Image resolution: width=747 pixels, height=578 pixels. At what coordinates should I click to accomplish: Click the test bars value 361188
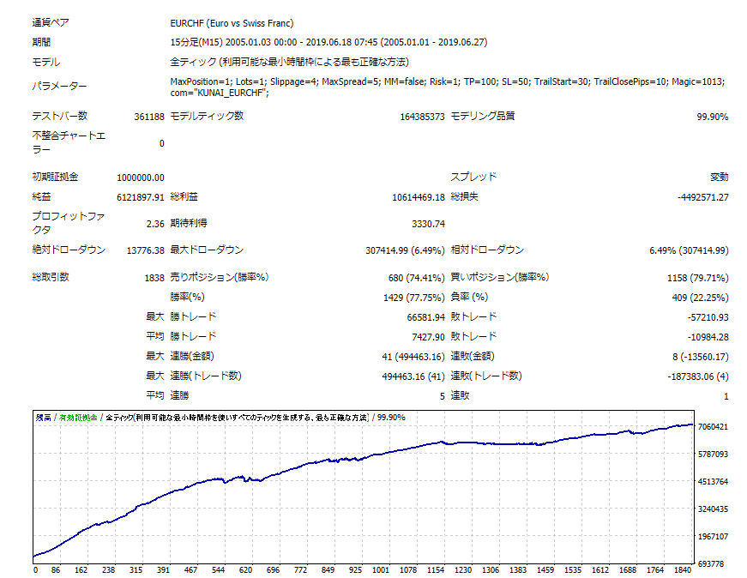pyautogui.click(x=149, y=117)
